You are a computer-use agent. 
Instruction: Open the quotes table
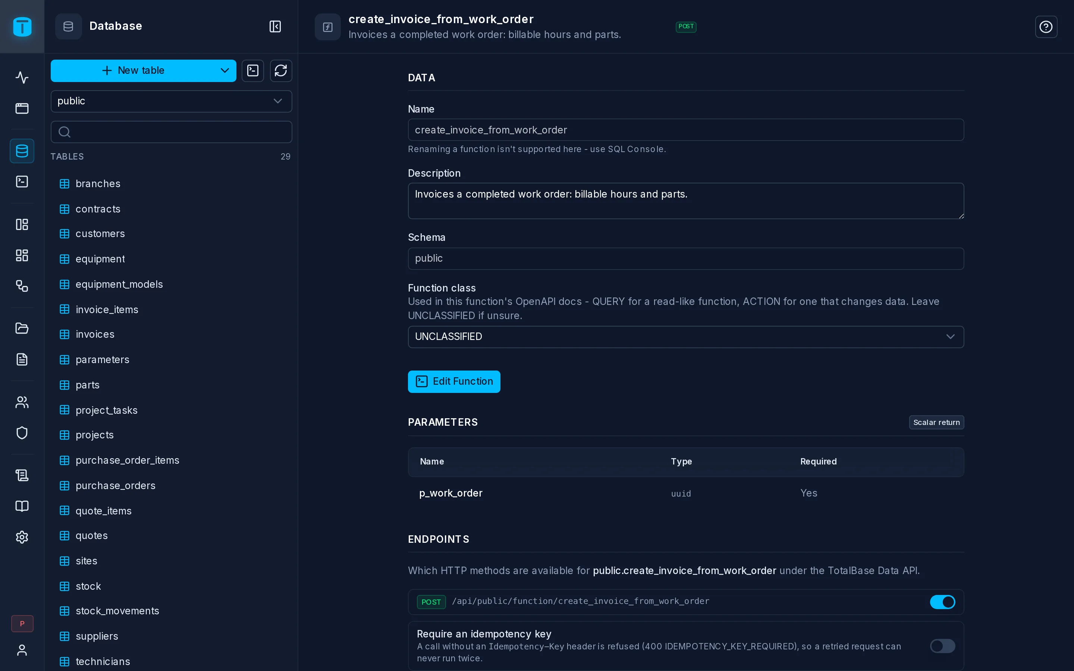171,536
